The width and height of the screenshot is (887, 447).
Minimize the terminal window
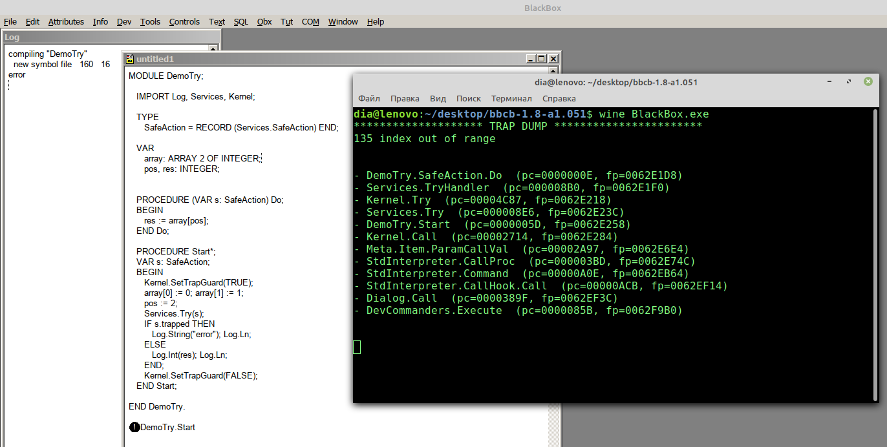(829, 81)
